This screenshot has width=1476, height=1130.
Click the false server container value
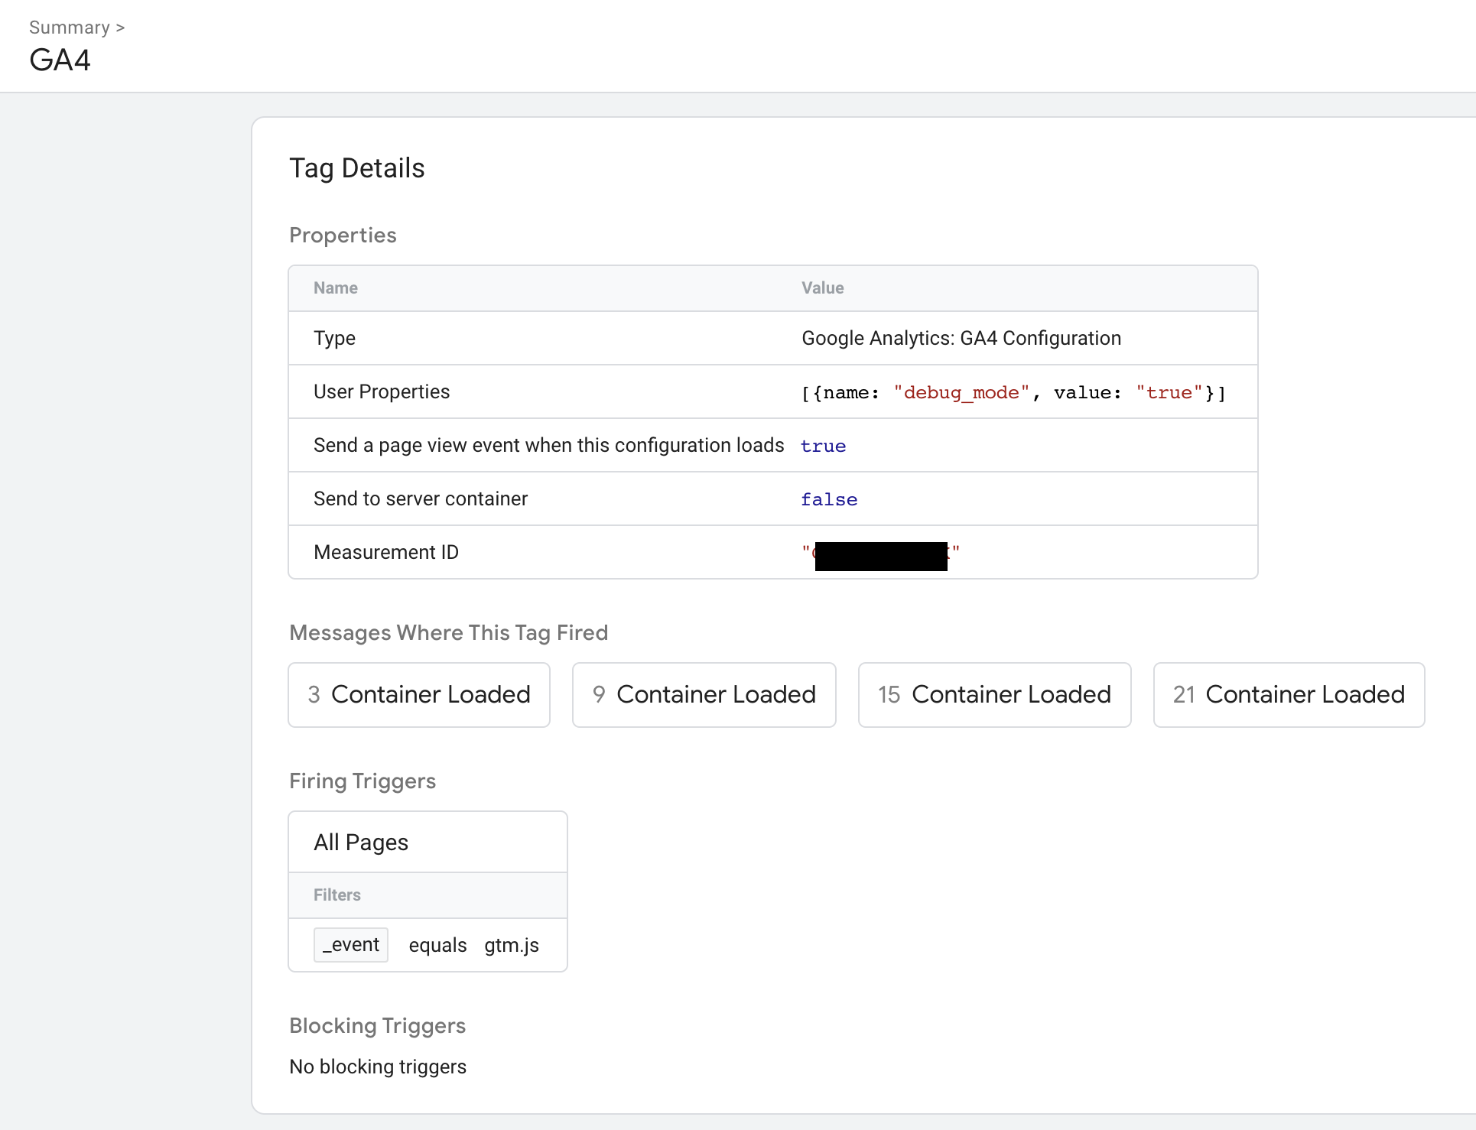pos(829,499)
